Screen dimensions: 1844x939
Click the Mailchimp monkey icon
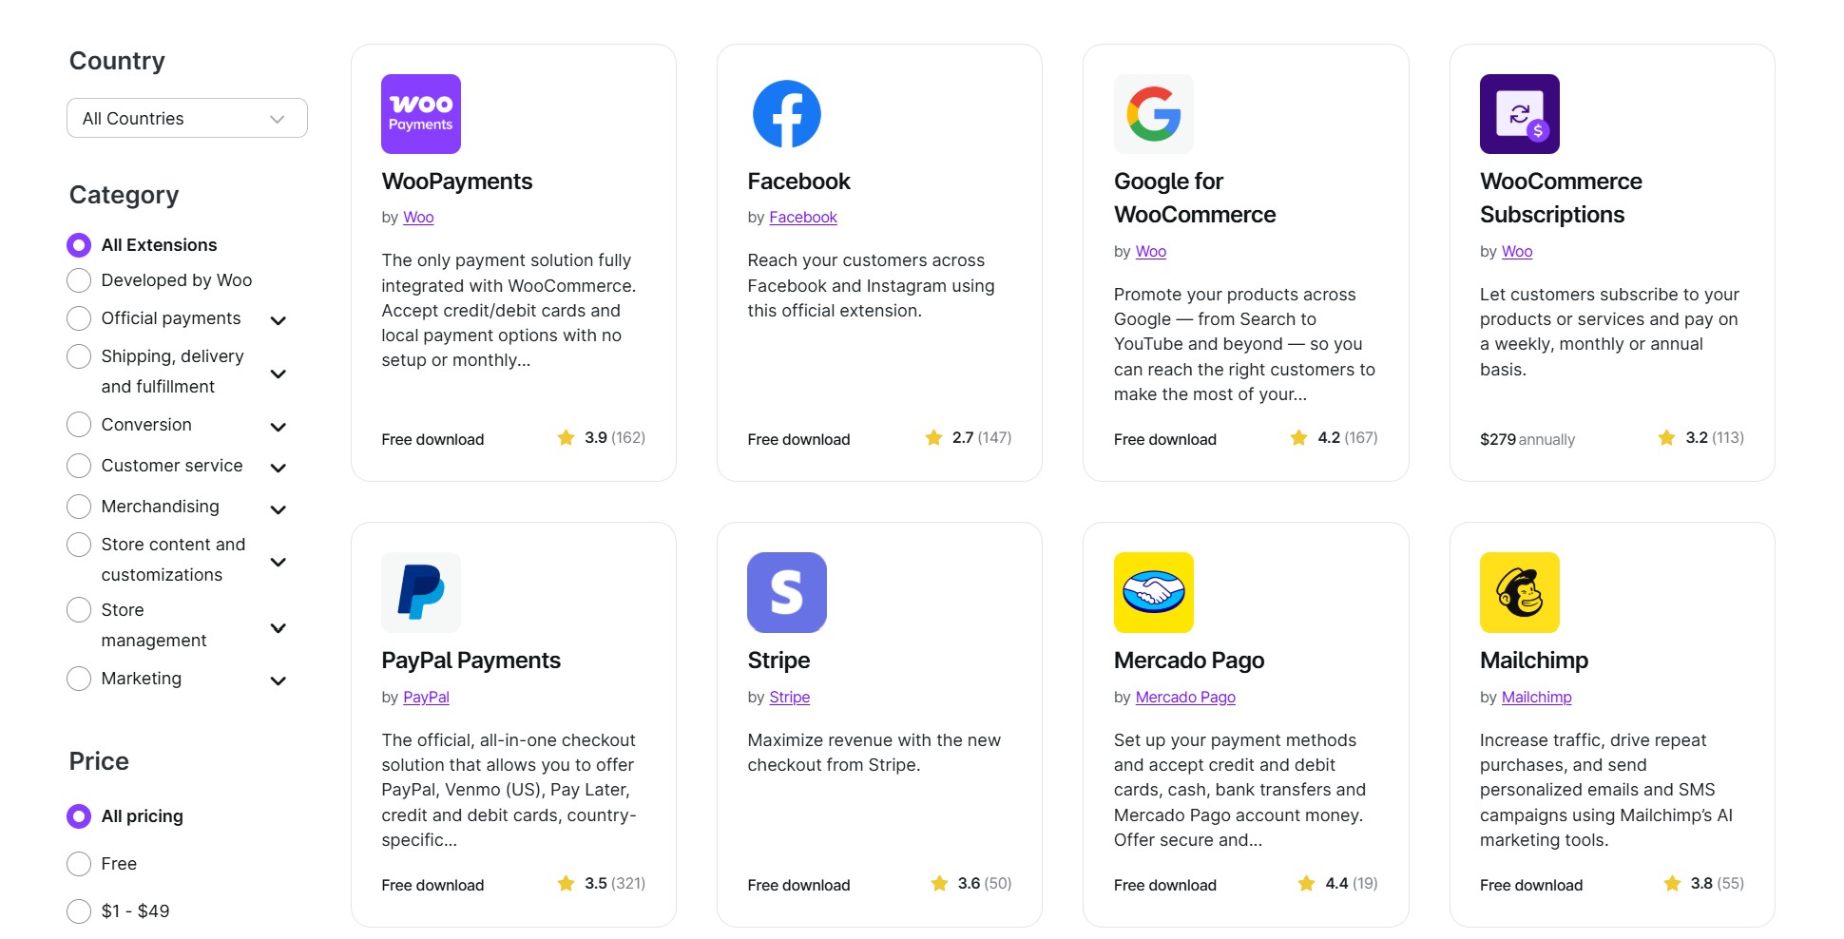pyautogui.click(x=1519, y=592)
